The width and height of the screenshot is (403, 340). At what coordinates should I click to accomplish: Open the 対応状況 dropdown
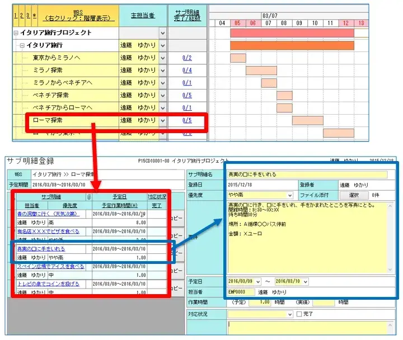[289, 314]
